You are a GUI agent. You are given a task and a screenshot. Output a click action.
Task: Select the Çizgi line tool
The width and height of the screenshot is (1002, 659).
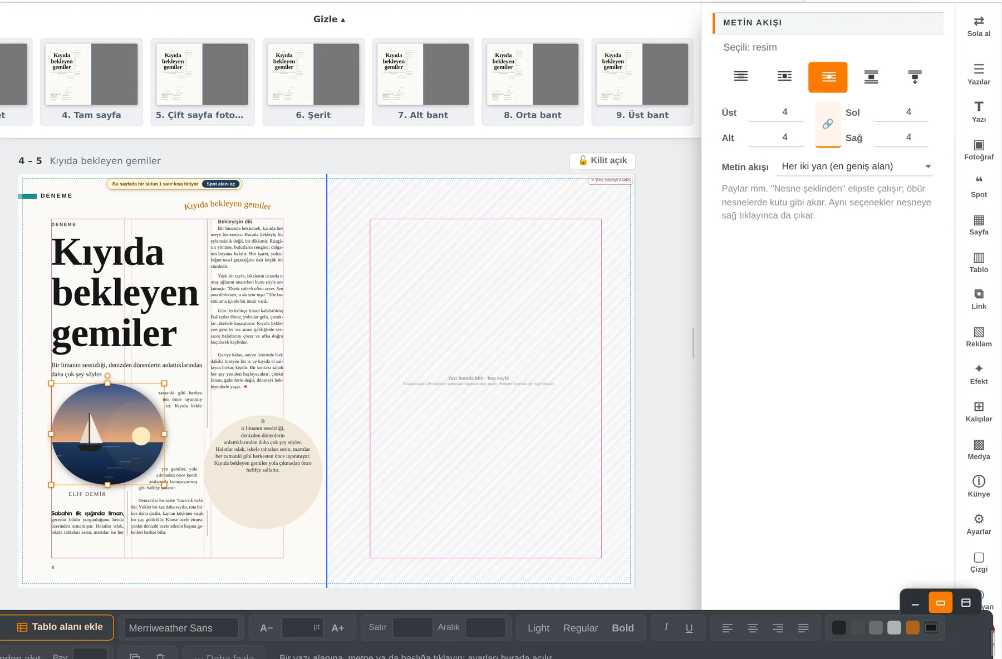(x=979, y=562)
